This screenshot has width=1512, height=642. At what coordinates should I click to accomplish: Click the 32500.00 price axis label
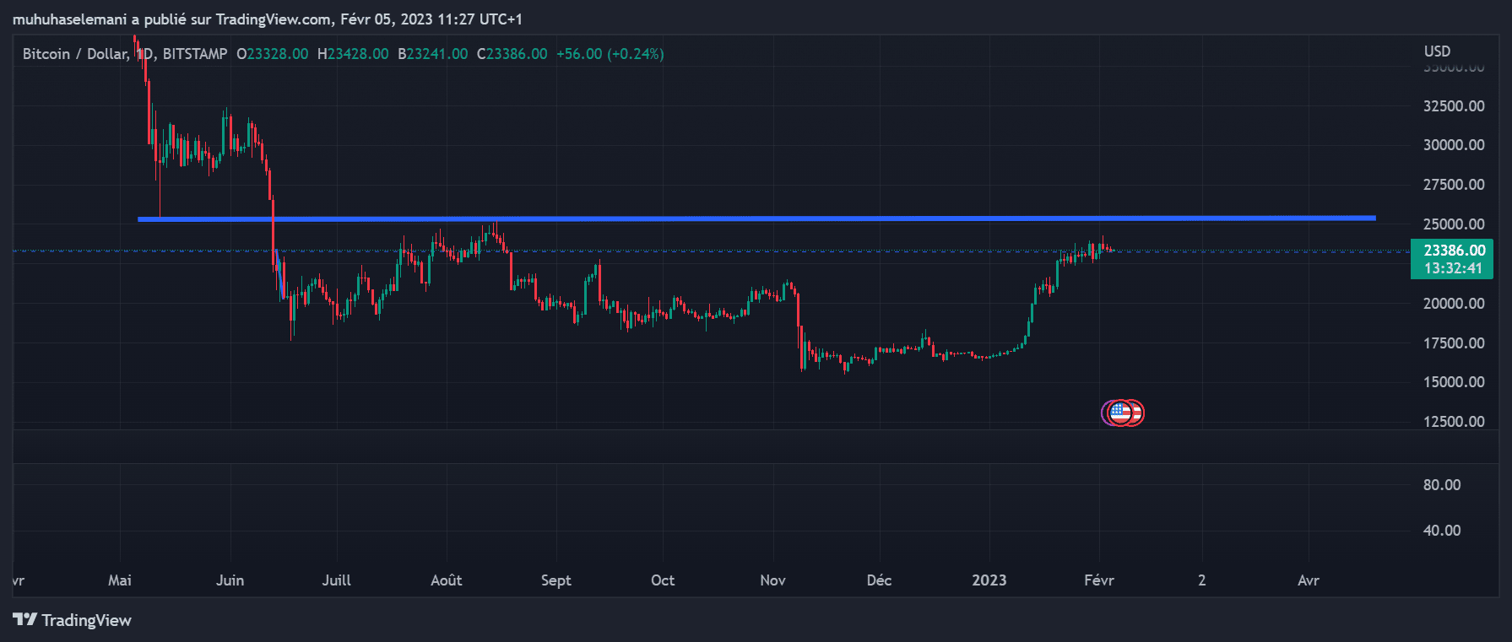pyautogui.click(x=1454, y=106)
